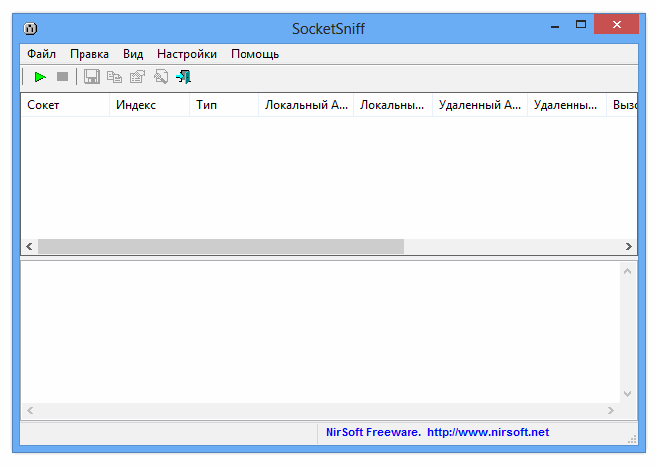This screenshot has width=657, height=467.
Task: Start capture with green play icon
Action: (40, 77)
